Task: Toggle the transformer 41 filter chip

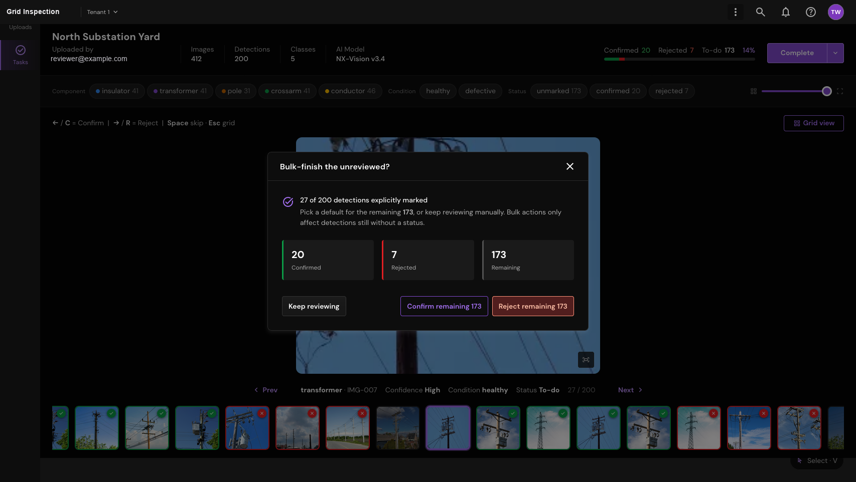Action: pyautogui.click(x=180, y=91)
